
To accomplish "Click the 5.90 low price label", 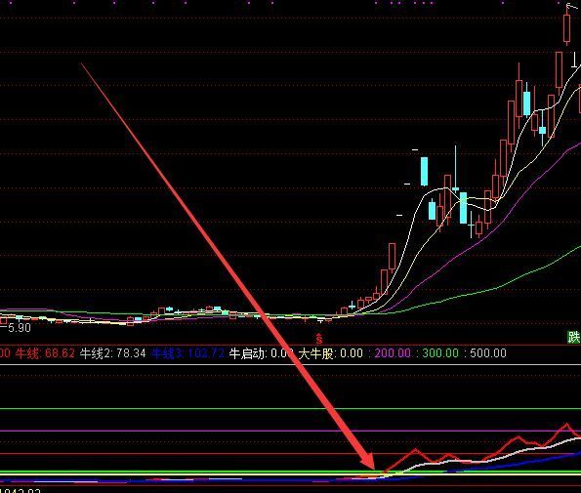I will pyautogui.click(x=19, y=327).
